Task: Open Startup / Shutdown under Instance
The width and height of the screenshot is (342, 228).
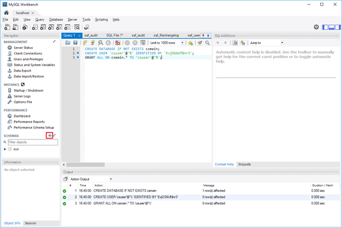Action: point(29,91)
